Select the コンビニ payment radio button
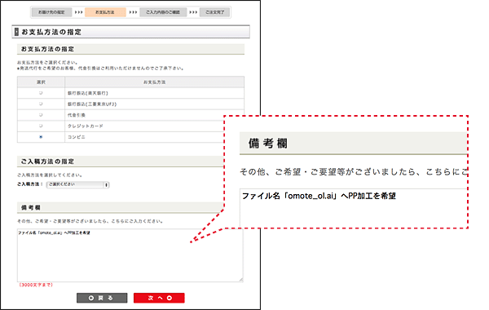Screen dimensions: 489x310 (x=41, y=137)
